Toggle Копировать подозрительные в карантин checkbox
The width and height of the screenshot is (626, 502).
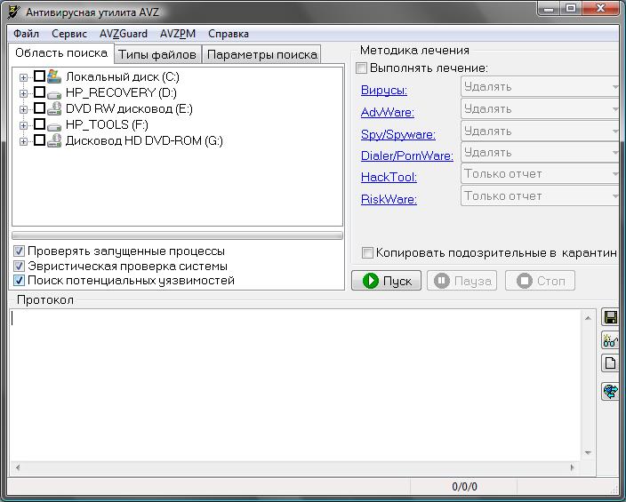368,253
